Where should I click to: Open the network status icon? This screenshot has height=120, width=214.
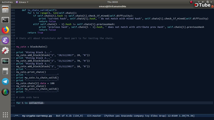click(x=199, y=2)
